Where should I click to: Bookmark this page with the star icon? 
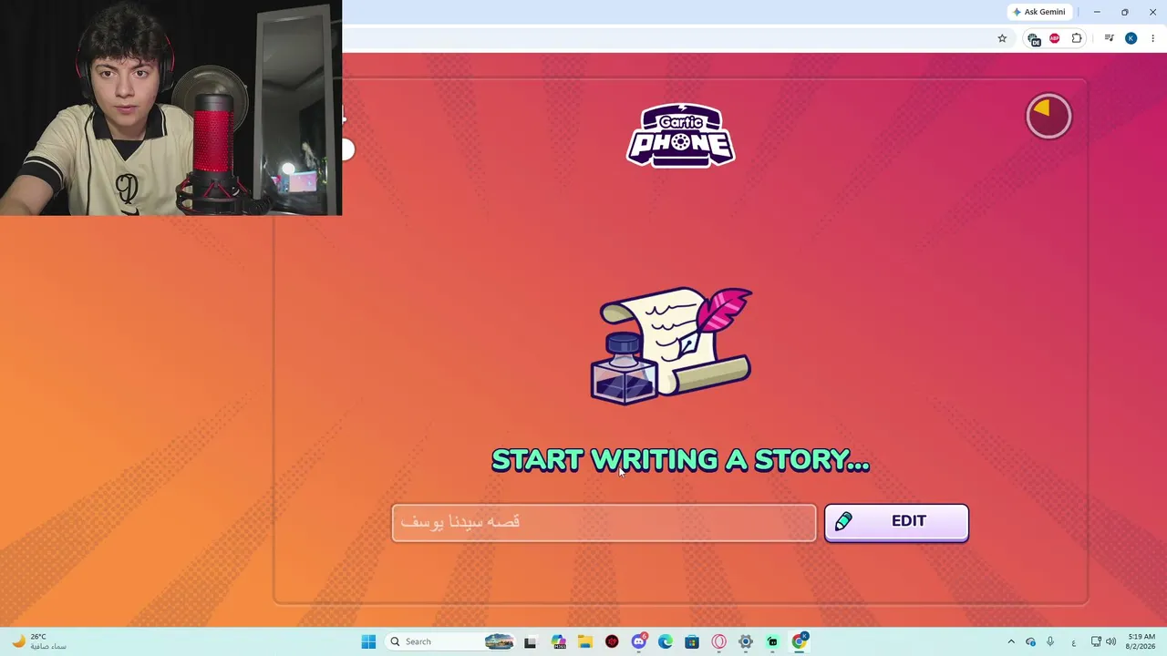click(1002, 38)
